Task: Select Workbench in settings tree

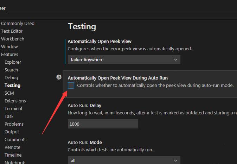Action: pyautogui.click(x=13, y=39)
